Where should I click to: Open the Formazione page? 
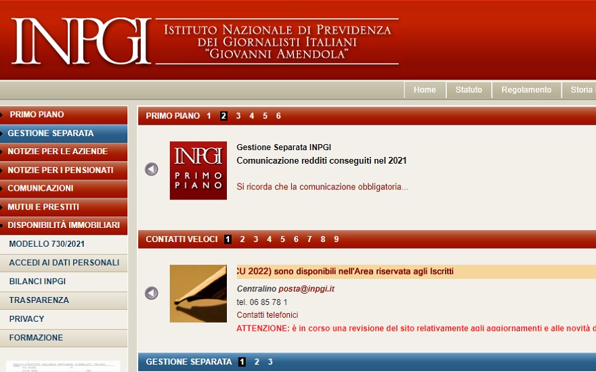pyautogui.click(x=64, y=338)
